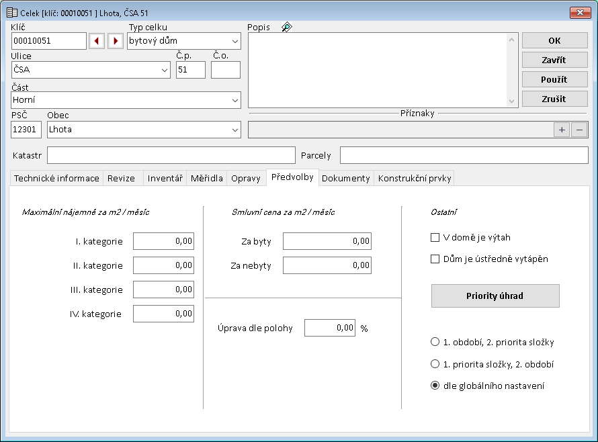
Task: Enable 'V domě je výtah' checkbox
Action: pos(435,237)
